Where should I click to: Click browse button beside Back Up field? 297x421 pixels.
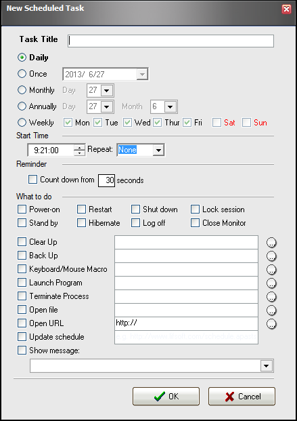tap(271, 256)
